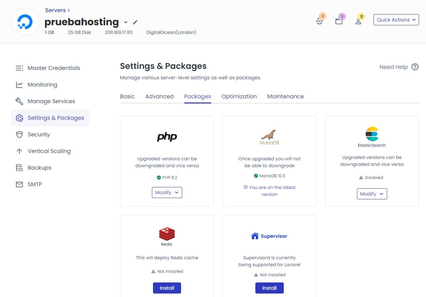
Task: Open the www applications icon in header
Action: pos(319,21)
